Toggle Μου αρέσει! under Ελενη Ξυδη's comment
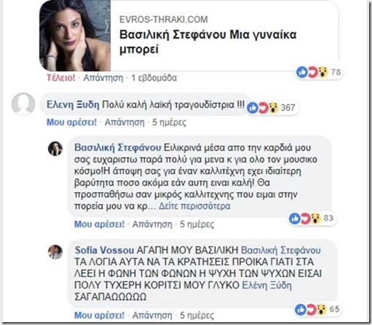Image resolution: width=372 pixels, height=325 pixels. 71,122
